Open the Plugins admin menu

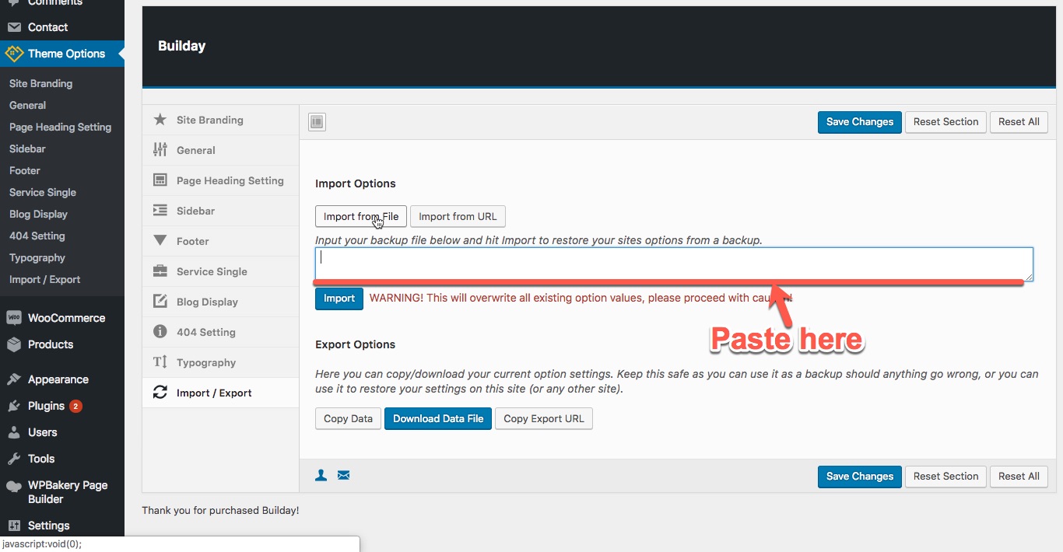(62, 406)
